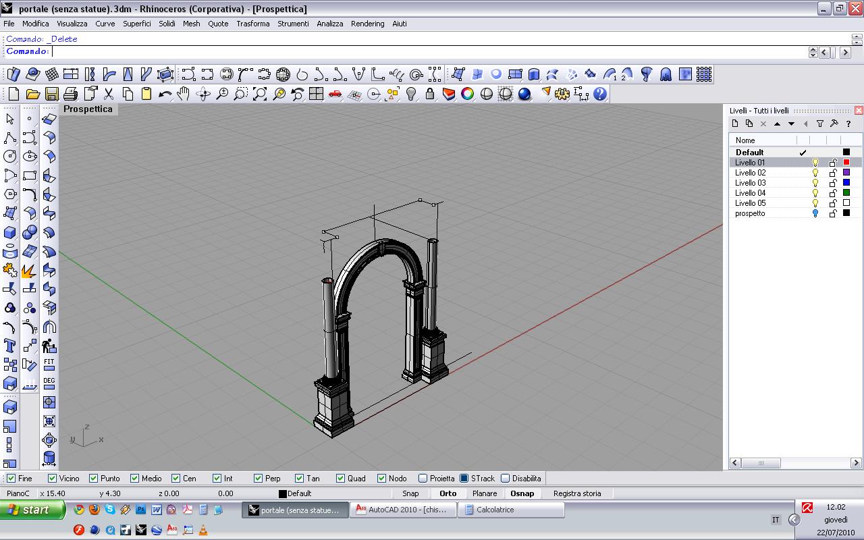This screenshot has width=864, height=540.
Task: Toggle Orto in the status bar
Action: (448, 493)
